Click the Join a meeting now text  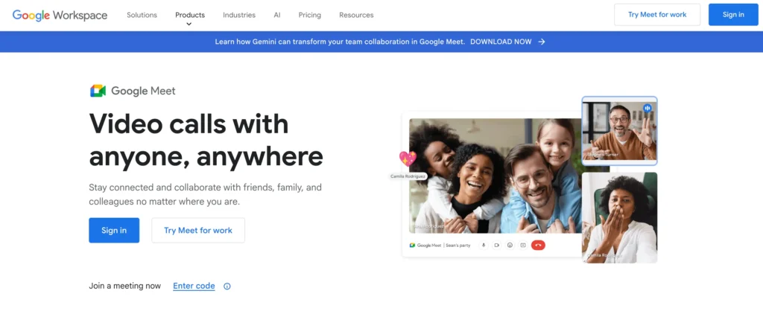124,286
